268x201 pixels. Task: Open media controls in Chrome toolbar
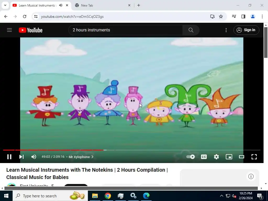[234, 16]
